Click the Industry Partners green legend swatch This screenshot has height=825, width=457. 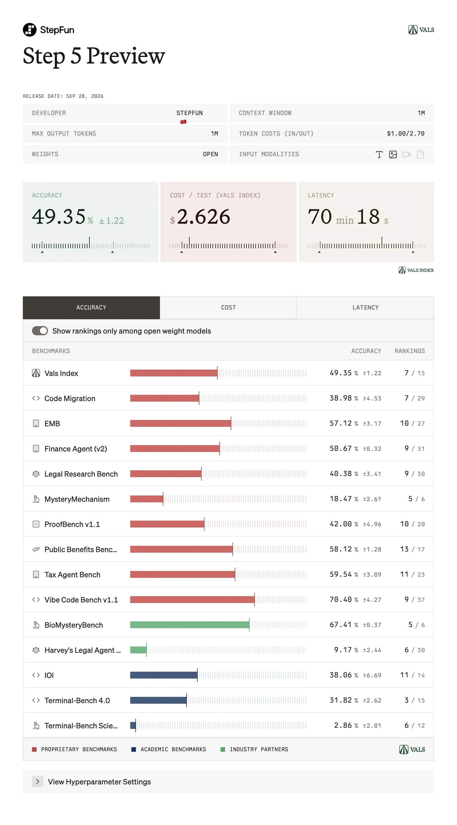point(223,749)
